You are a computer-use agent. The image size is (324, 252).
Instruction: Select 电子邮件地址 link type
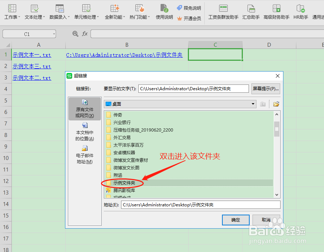pos(85,155)
